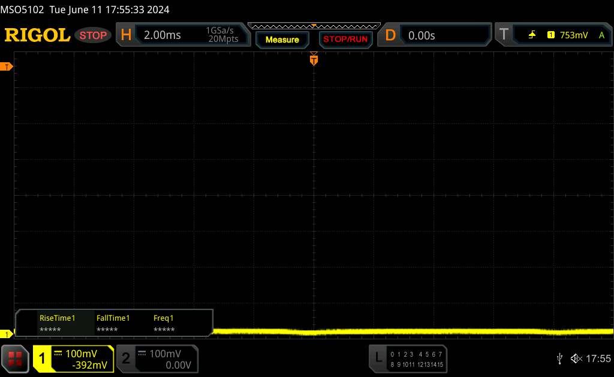
Task: Click the orange trigger position marker at top of grid
Action: 314,59
